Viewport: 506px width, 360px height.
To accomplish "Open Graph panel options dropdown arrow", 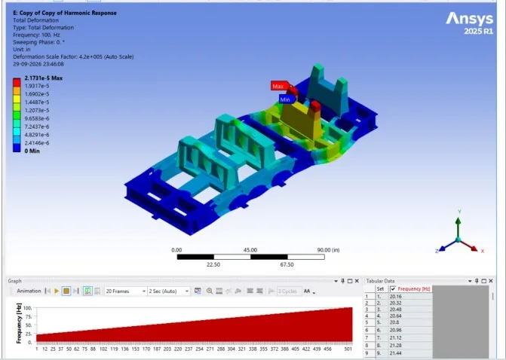I will click(x=336, y=281).
